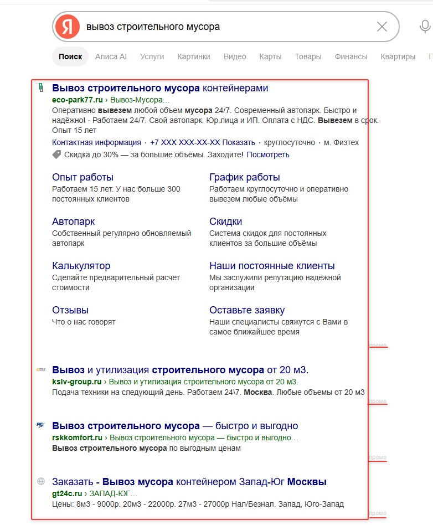Open the Товары tab

point(308,56)
